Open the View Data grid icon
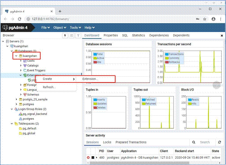This screenshot has height=165, width=226. click(x=72, y=35)
